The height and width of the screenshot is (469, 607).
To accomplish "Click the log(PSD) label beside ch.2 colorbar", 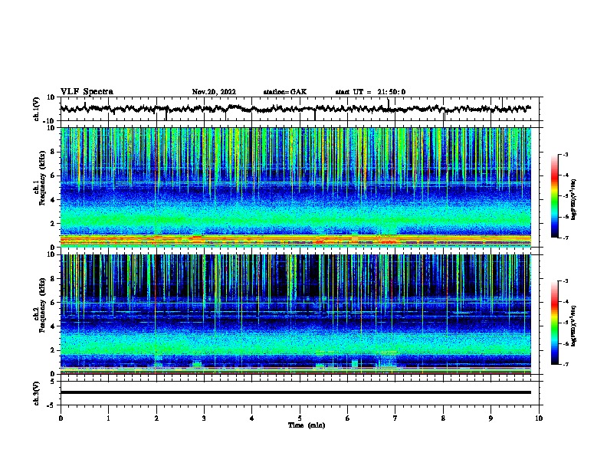I will pyautogui.click(x=573, y=326).
